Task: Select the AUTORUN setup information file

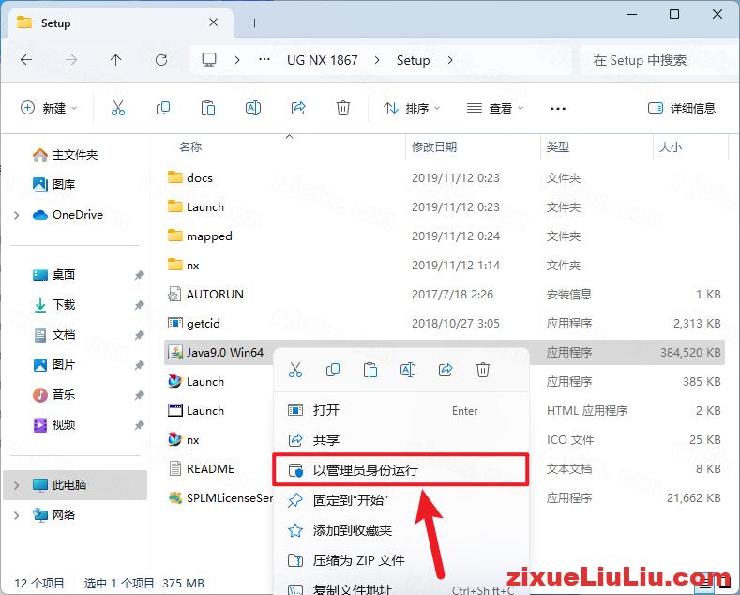Action: pyautogui.click(x=444, y=294)
